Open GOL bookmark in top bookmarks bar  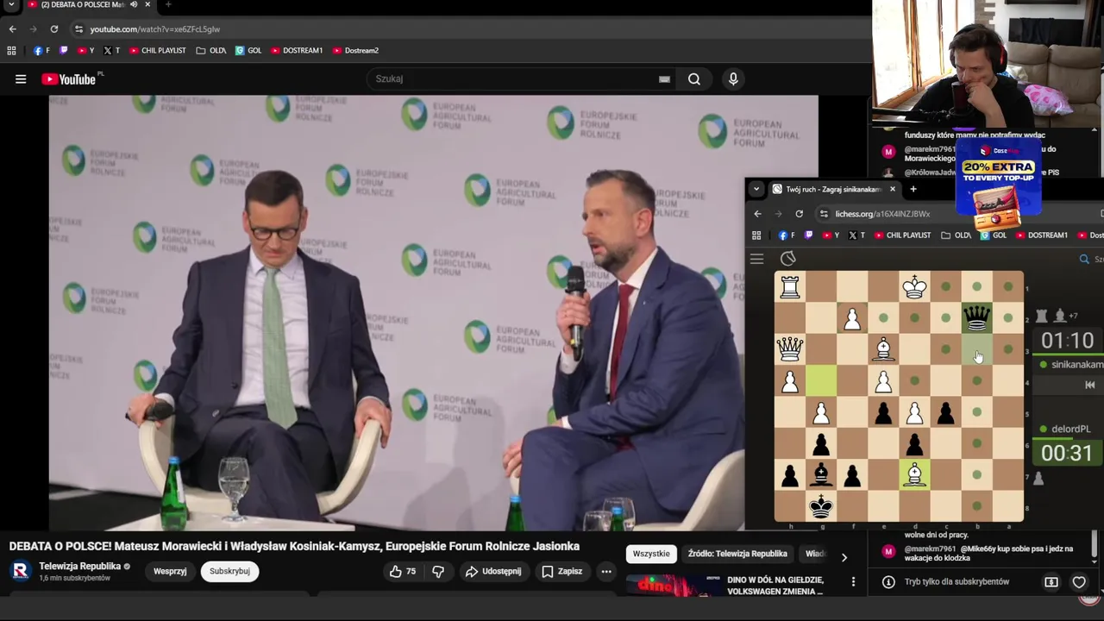click(248, 51)
